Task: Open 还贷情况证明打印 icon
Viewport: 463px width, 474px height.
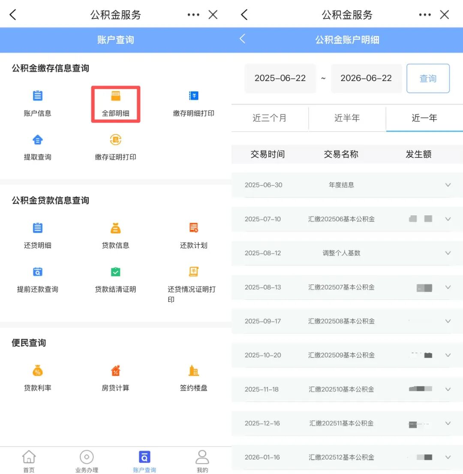Action: pyautogui.click(x=193, y=272)
